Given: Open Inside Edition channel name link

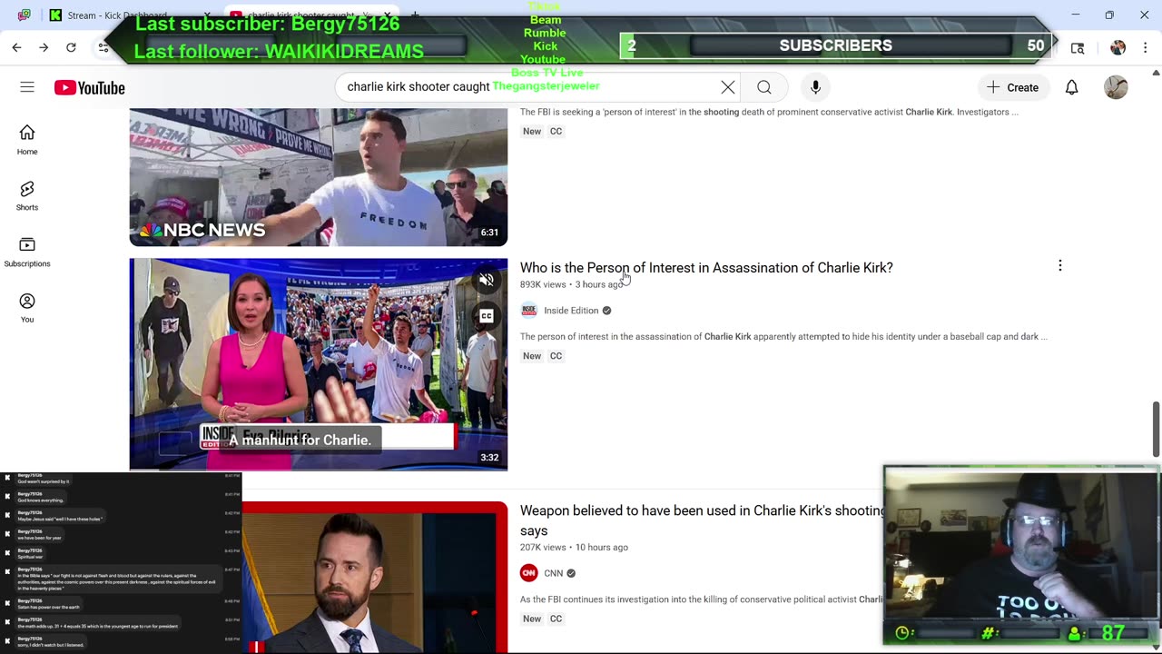Looking at the screenshot, I should [x=571, y=311].
